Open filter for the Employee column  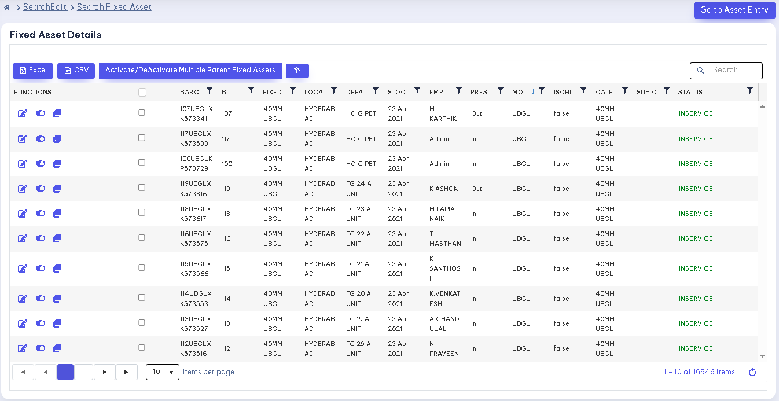459,91
